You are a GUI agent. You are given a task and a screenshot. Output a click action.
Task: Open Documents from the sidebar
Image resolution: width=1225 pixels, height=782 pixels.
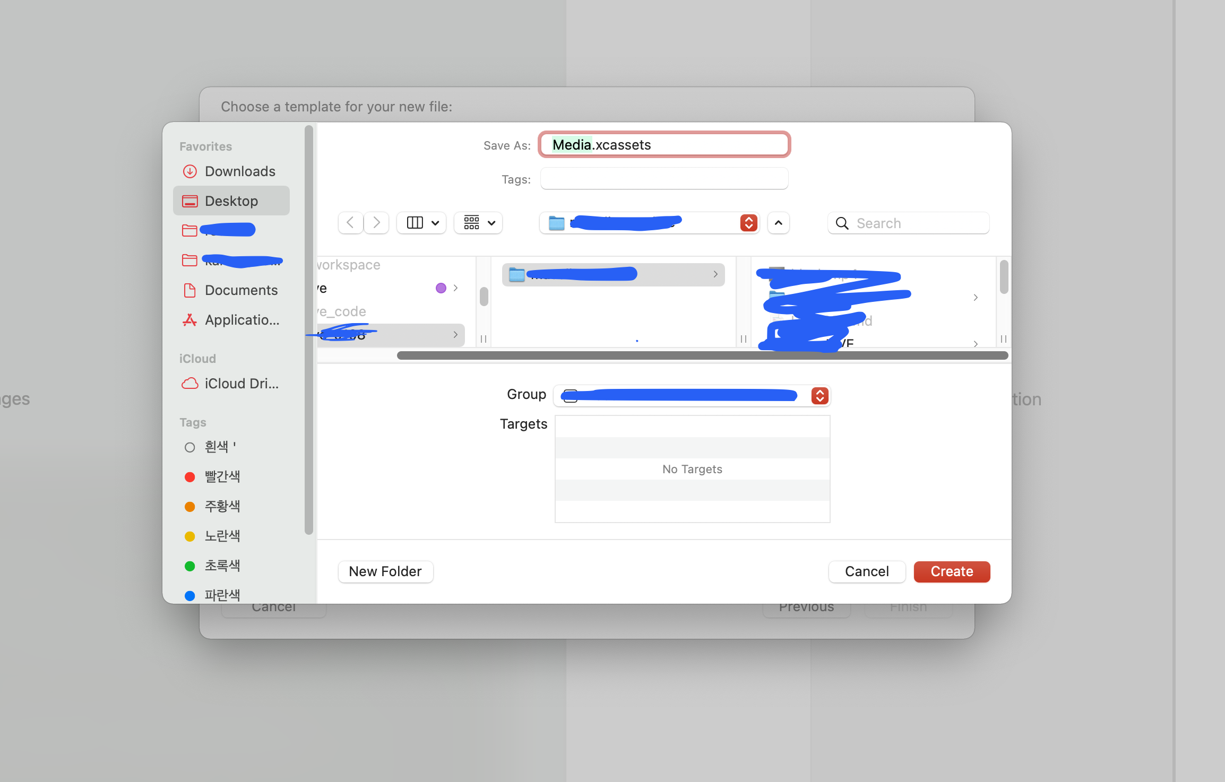click(241, 290)
